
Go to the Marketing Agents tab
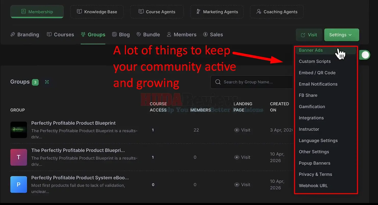point(217,12)
